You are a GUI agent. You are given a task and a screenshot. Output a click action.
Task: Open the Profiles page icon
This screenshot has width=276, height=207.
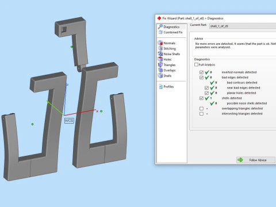160,87
